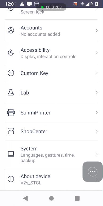Tap the Custom Key keyboard icon
Image resolution: width=103 pixels, height=206 pixels.
(11, 73)
